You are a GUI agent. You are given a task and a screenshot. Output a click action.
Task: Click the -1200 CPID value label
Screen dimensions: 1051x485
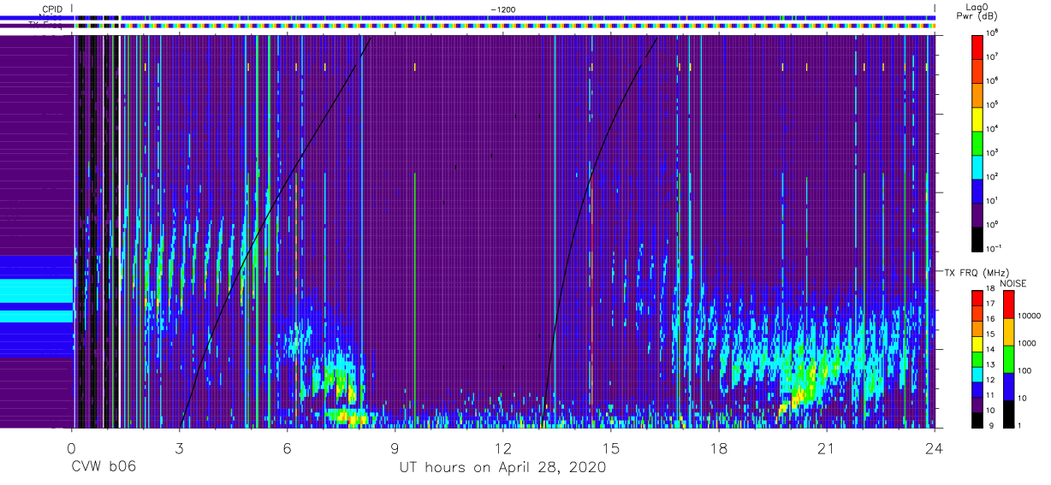click(503, 9)
